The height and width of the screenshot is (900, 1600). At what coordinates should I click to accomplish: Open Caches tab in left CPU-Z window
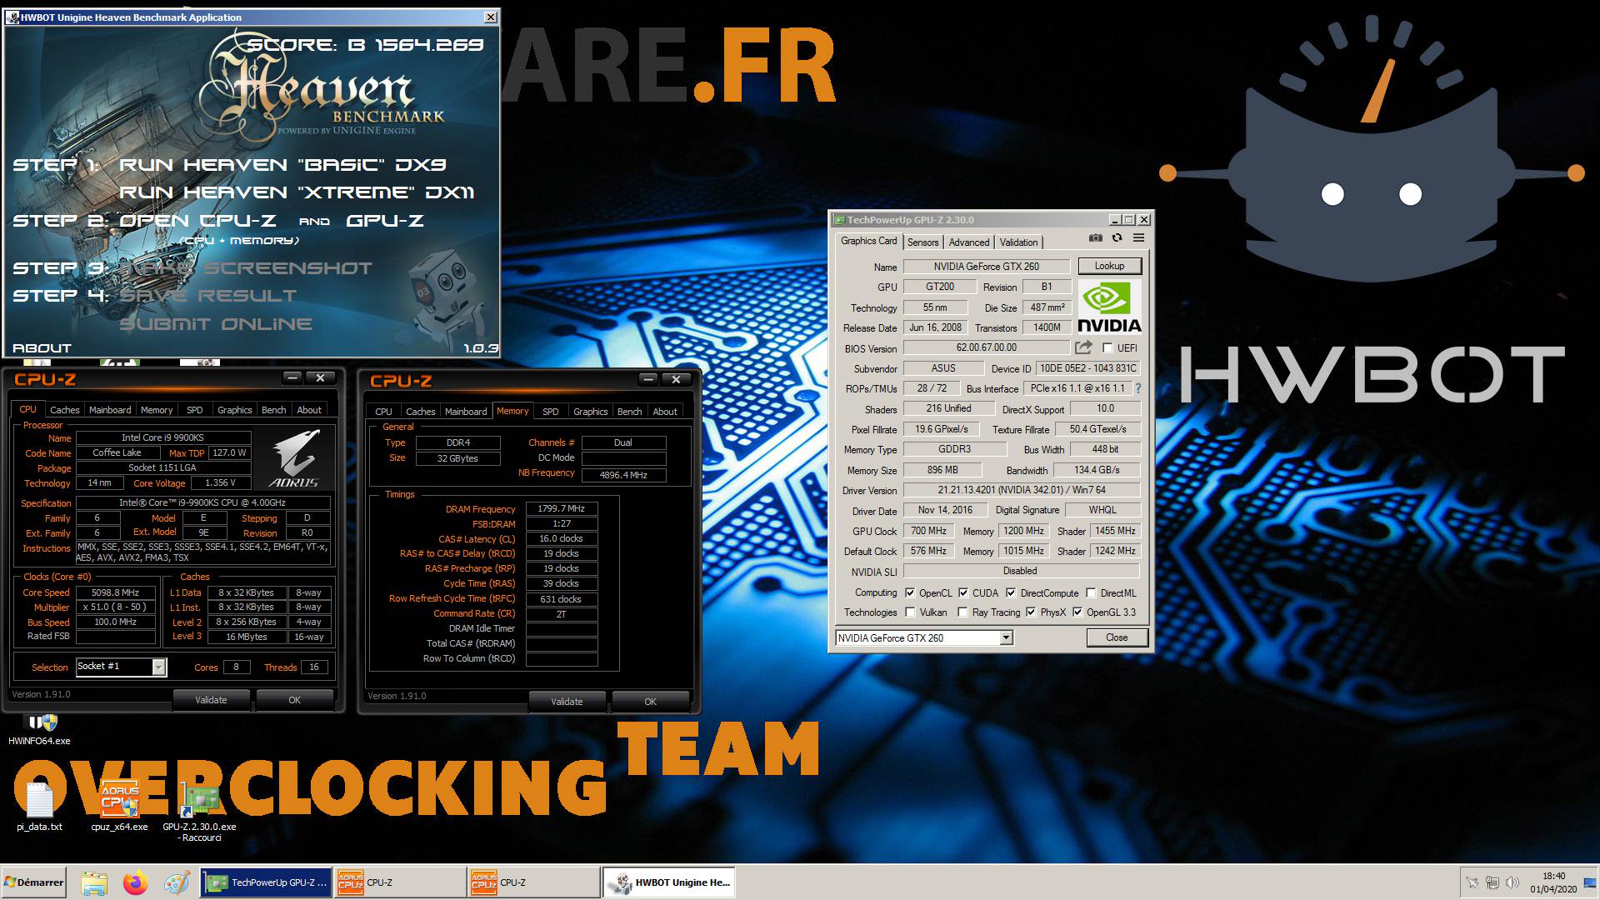point(64,410)
